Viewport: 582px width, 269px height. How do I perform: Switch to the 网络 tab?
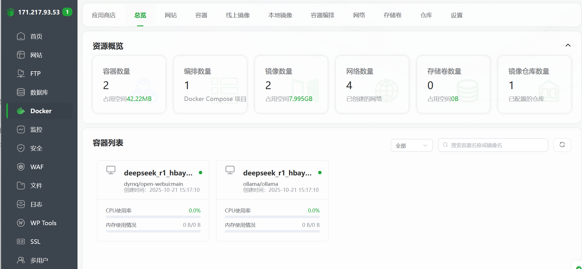(359, 15)
